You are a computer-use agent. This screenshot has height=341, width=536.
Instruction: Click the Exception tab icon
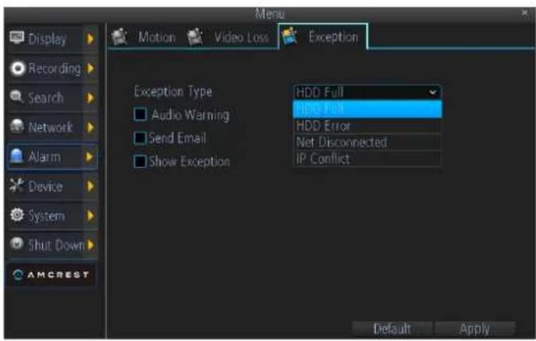[289, 36]
